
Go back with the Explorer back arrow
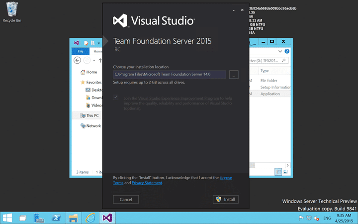click(77, 60)
